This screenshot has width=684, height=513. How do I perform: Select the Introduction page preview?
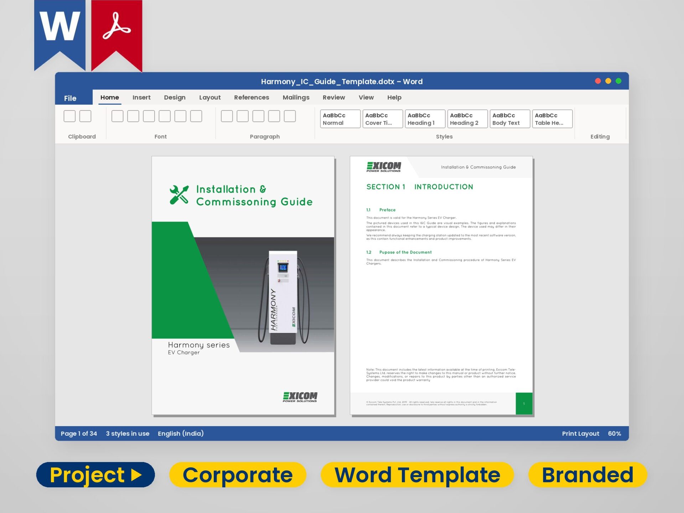pos(441,285)
